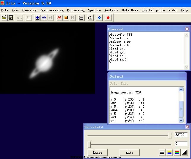
Task: Click the Output window scroll down arrow
Action: (181, 120)
